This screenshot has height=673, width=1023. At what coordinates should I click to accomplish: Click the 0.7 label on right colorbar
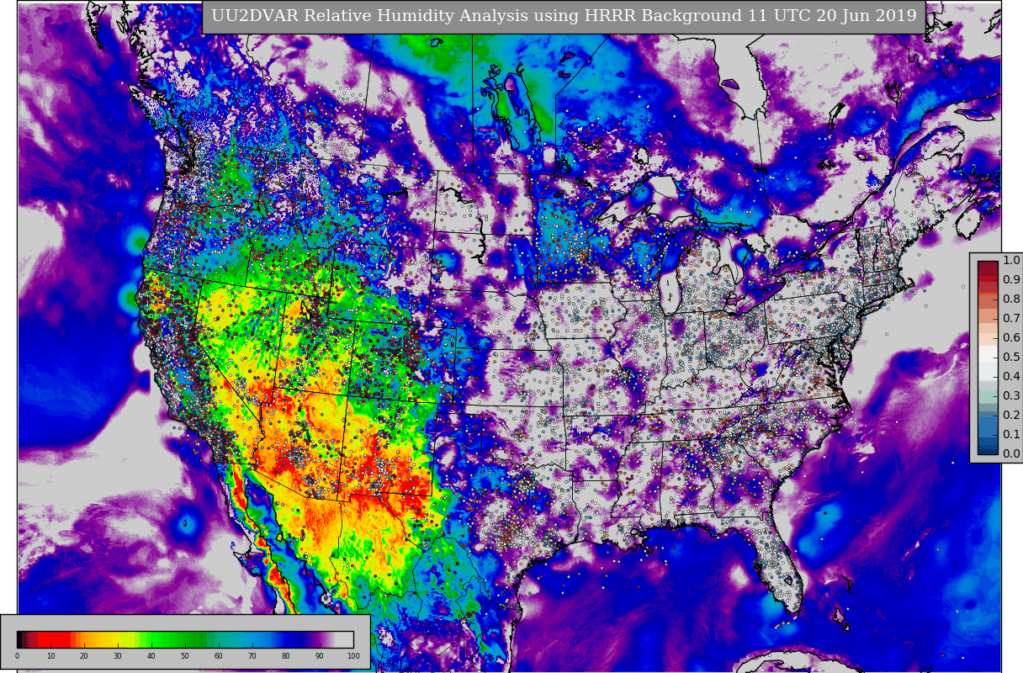click(x=1011, y=318)
